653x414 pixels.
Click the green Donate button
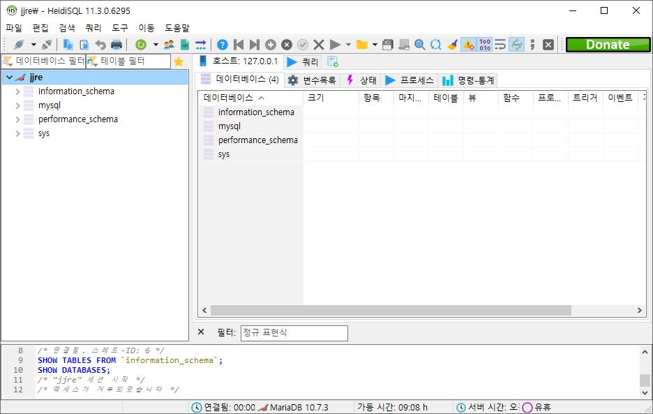pos(608,45)
